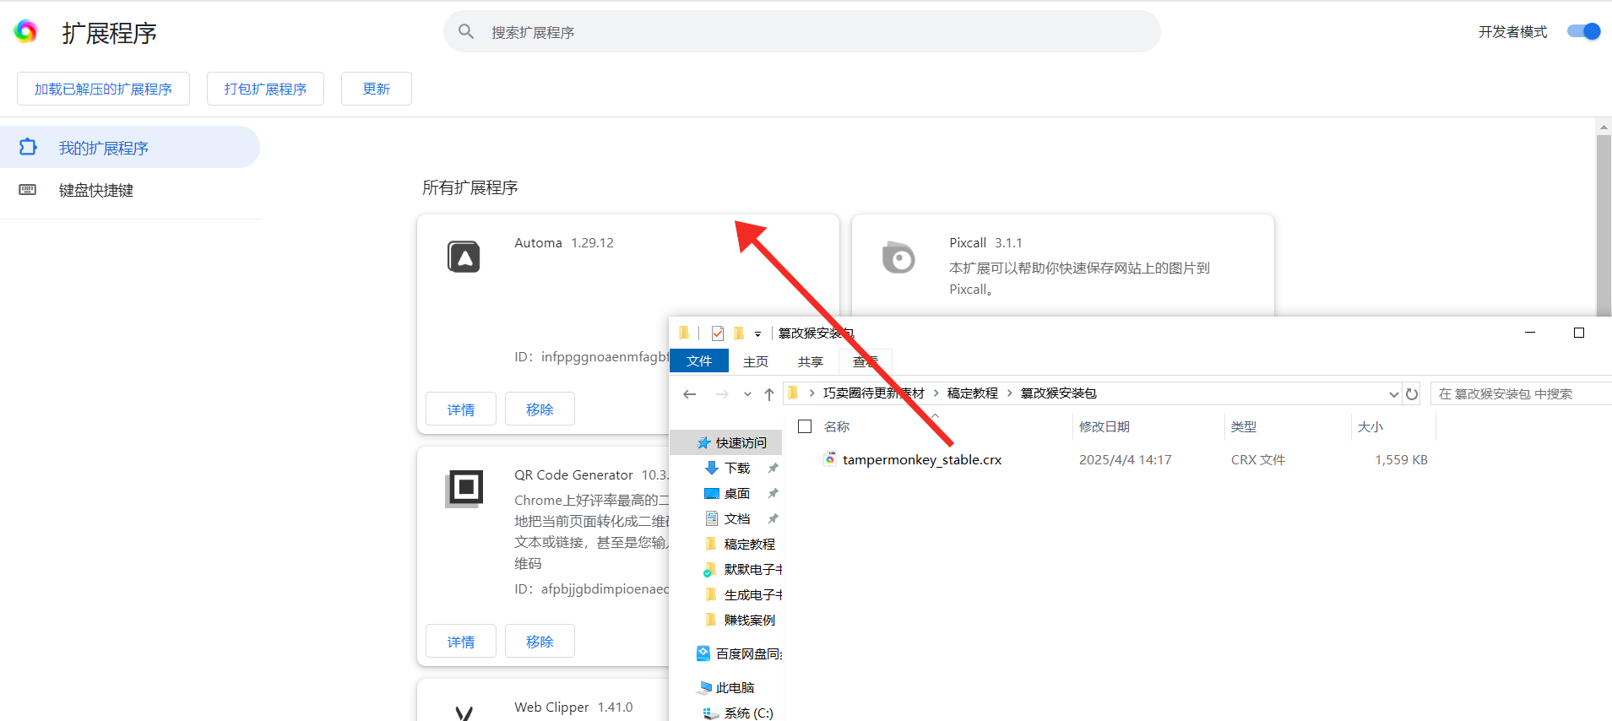Image resolution: width=1612 pixels, height=721 pixels.
Task: Click 移除 for the Automa extension
Action: pos(540,409)
